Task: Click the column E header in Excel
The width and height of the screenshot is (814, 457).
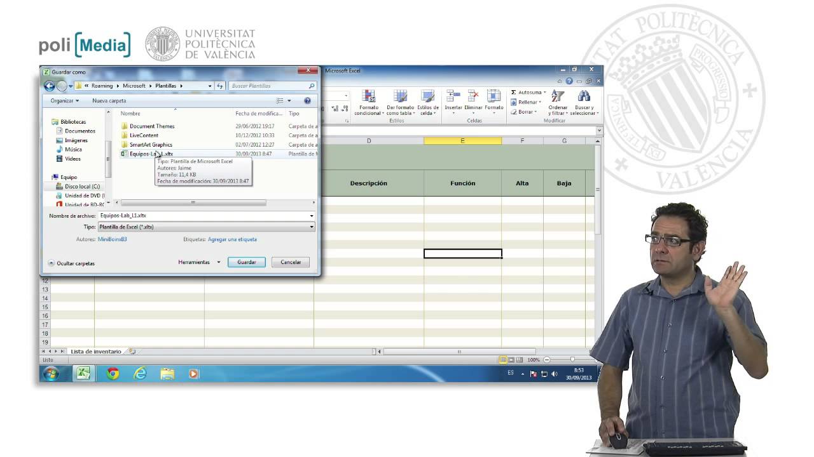Action: click(x=462, y=141)
